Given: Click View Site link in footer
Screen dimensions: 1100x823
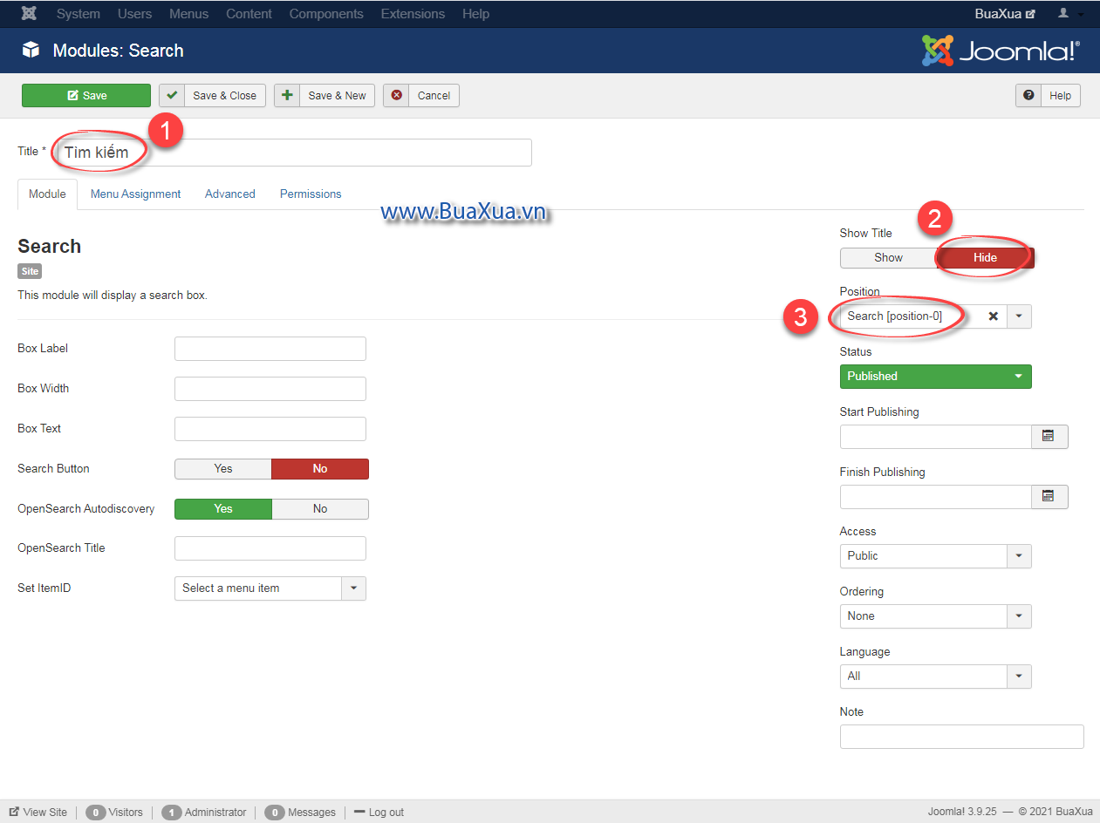Looking at the screenshot, I should click(x=38, y=813).
